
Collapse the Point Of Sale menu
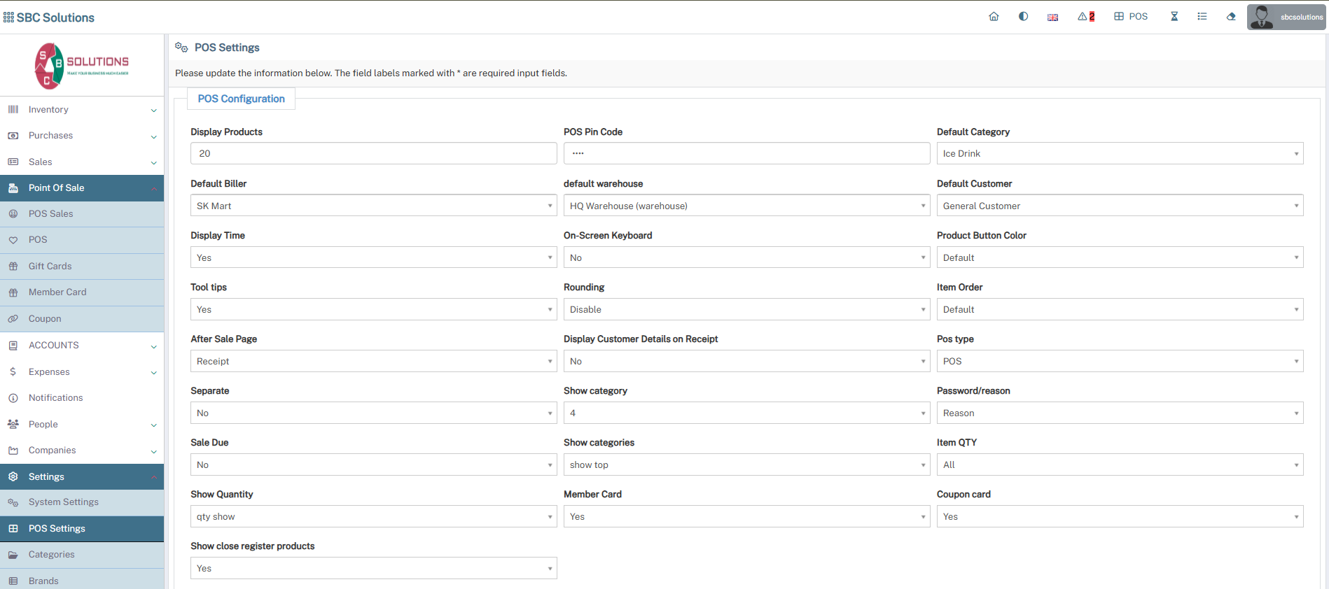82,188
